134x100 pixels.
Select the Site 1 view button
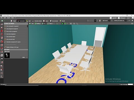(32, 24)
